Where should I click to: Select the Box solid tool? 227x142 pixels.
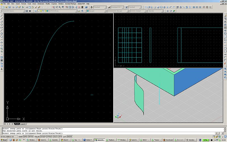[149, 7]
